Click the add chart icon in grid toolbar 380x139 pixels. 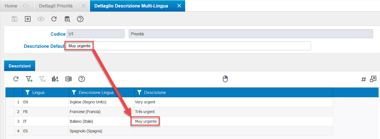[55, 79]
